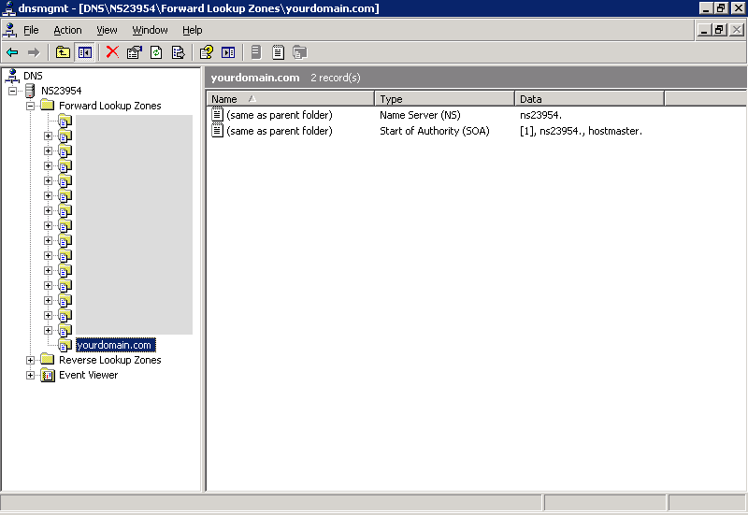Select Reverse Lookup Zones label in tree

109,360
